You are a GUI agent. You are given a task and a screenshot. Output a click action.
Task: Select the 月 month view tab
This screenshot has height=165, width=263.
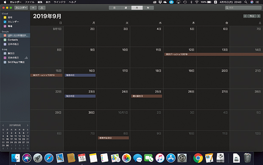137,8
